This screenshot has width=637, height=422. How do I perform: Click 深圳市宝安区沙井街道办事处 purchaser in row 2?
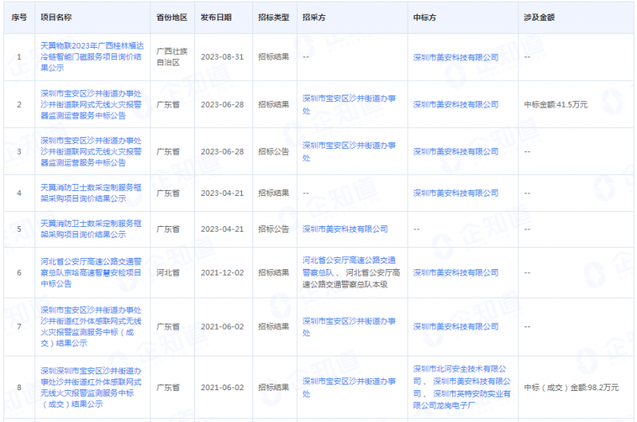[x=348, y=104]
